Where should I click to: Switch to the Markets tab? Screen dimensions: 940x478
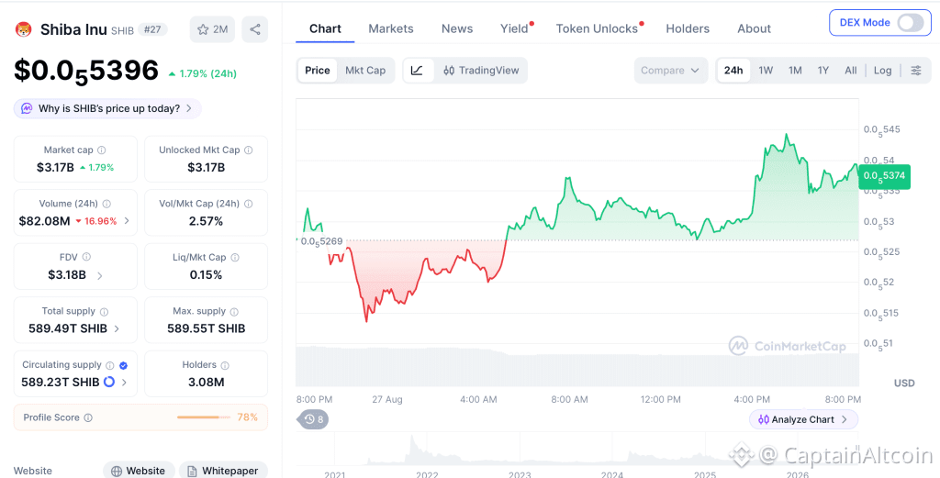391,28
